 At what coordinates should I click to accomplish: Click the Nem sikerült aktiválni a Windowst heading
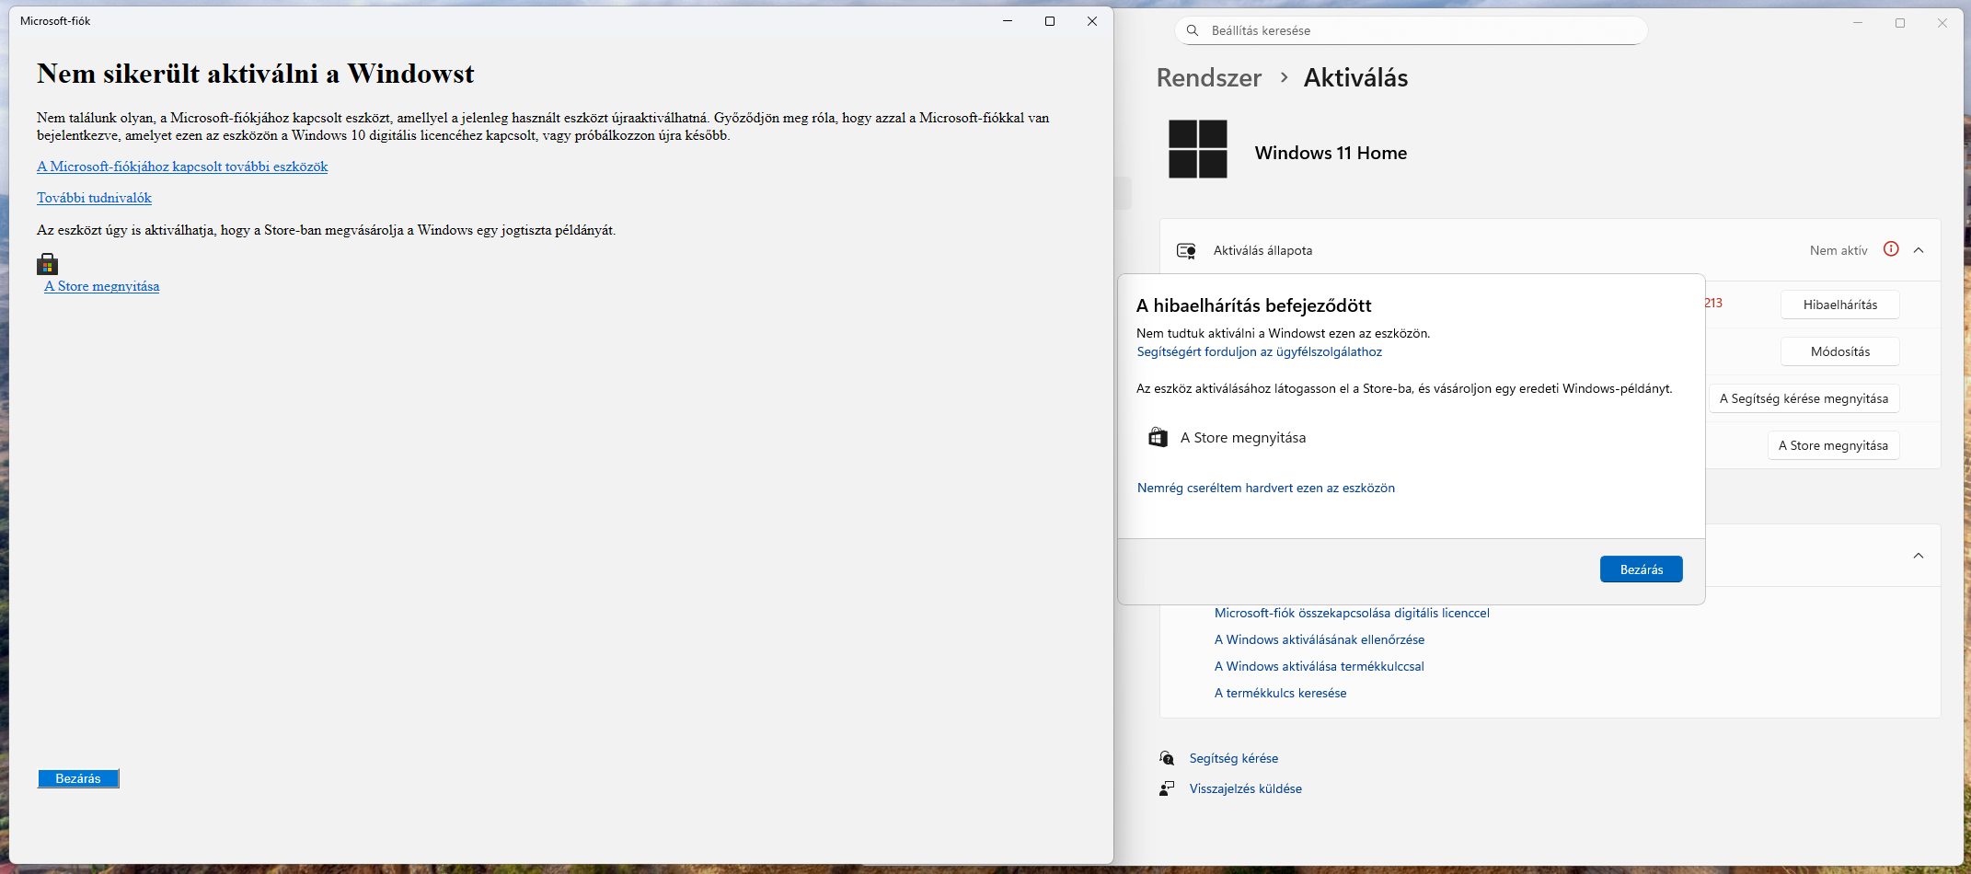[256, 74]
